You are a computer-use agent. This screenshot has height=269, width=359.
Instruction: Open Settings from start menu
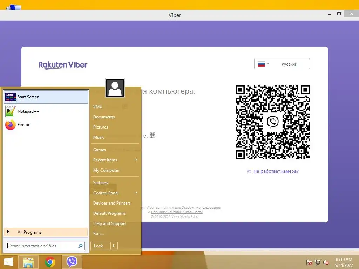click(101, 183)
